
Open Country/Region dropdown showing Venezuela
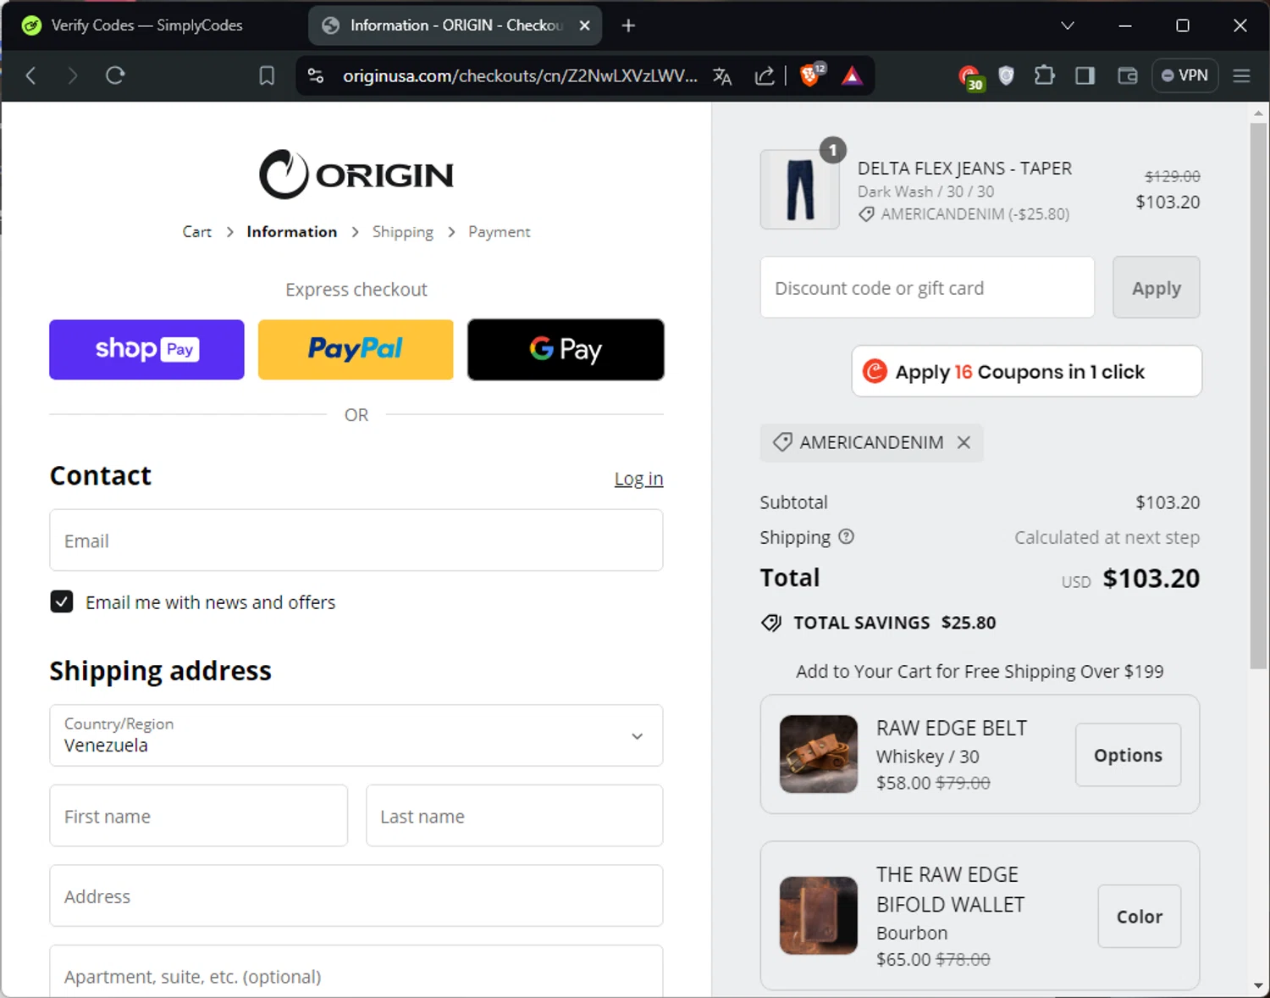click(356, 735)
